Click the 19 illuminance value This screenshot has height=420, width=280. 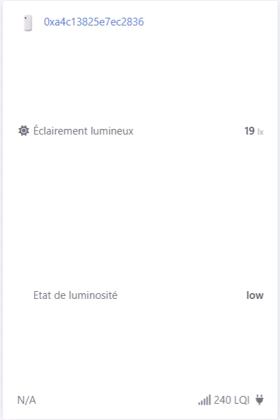click(x=250, y=131)
